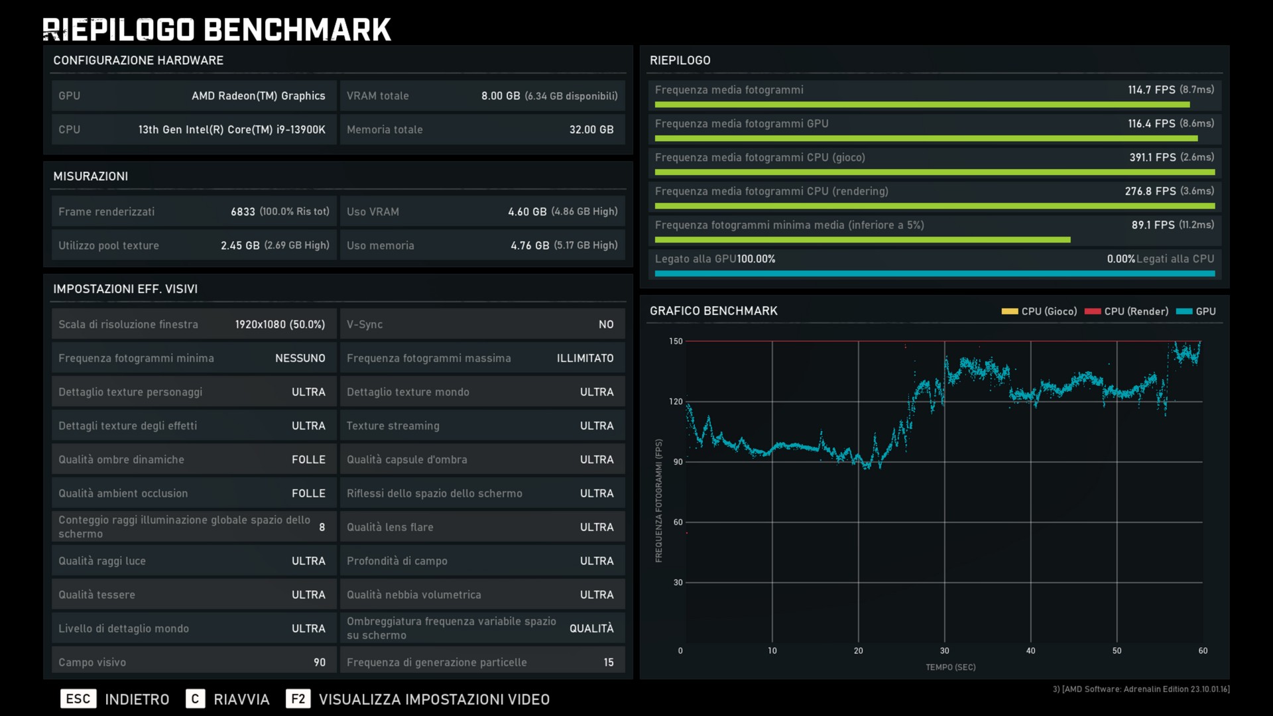This screenshot has width=1273, height=716.
Task: Click Frequenza fotogrammi massima ILLIMITATO value
Action: [x=585, y=358]
